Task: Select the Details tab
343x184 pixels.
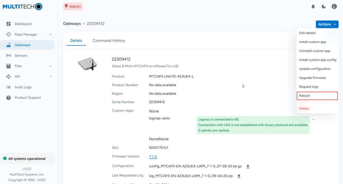Action: click(x=76, y=41)
